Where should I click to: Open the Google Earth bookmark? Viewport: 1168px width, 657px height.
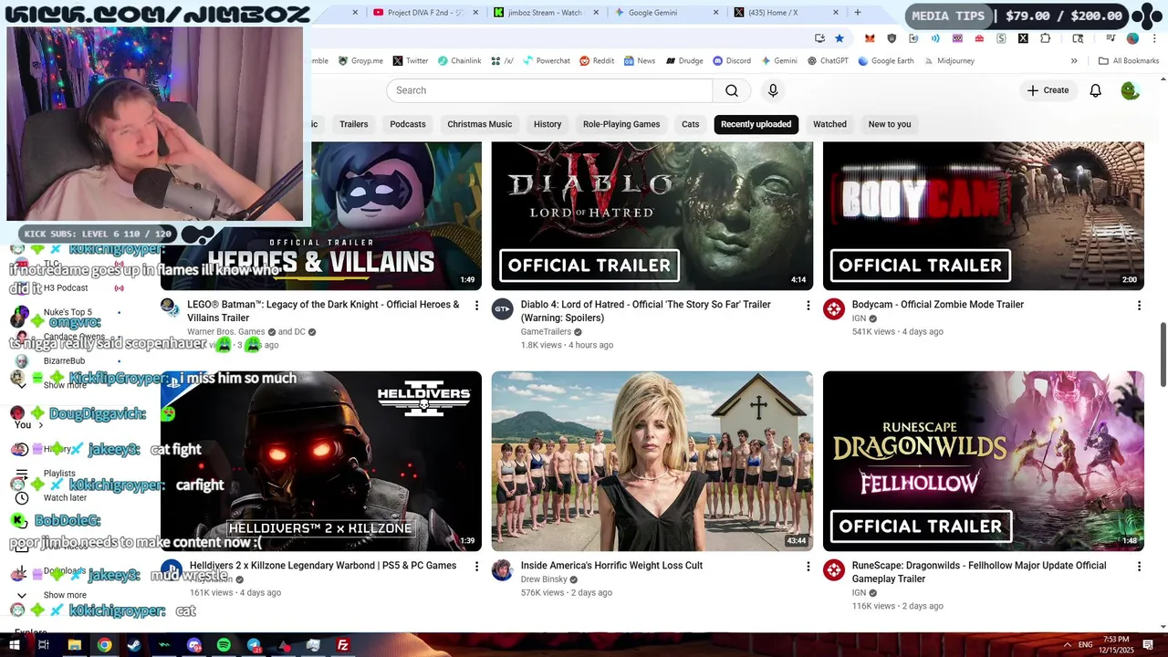click(885, 61)
